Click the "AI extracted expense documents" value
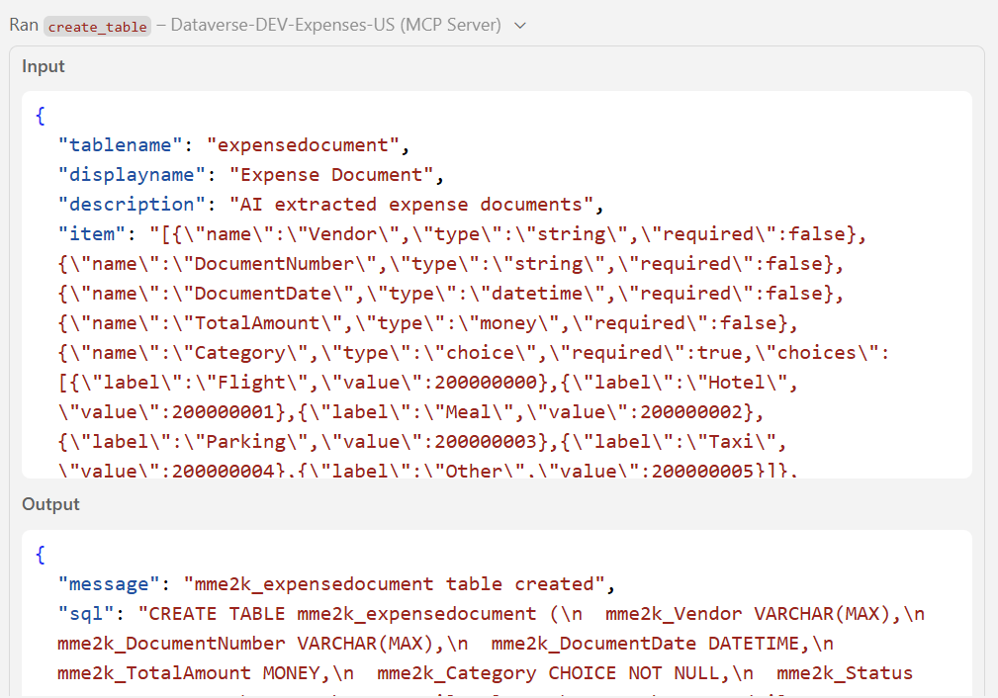The height and width of the screenshot is (698, 998). [411, 205]
